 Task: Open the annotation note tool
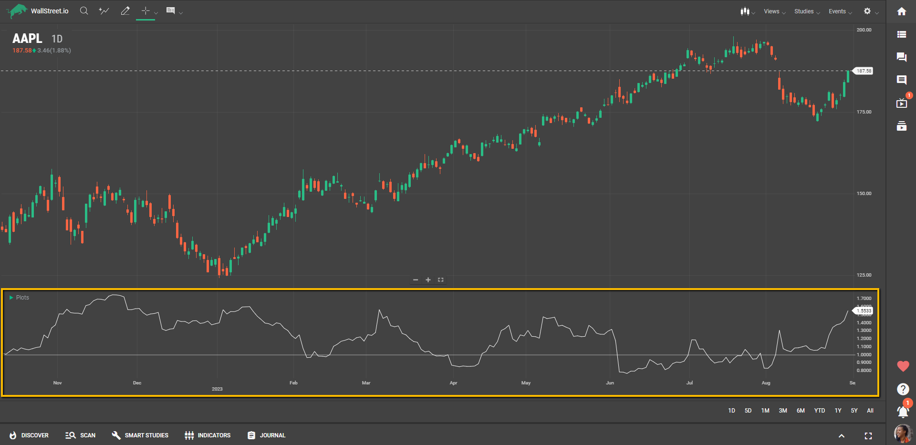(170, 10)
